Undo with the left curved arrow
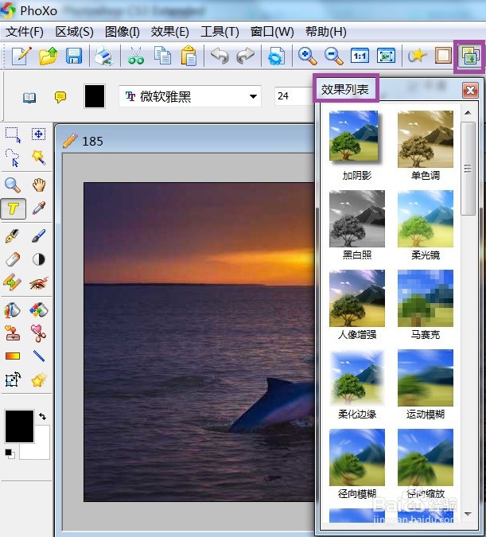 click(220, 56)
